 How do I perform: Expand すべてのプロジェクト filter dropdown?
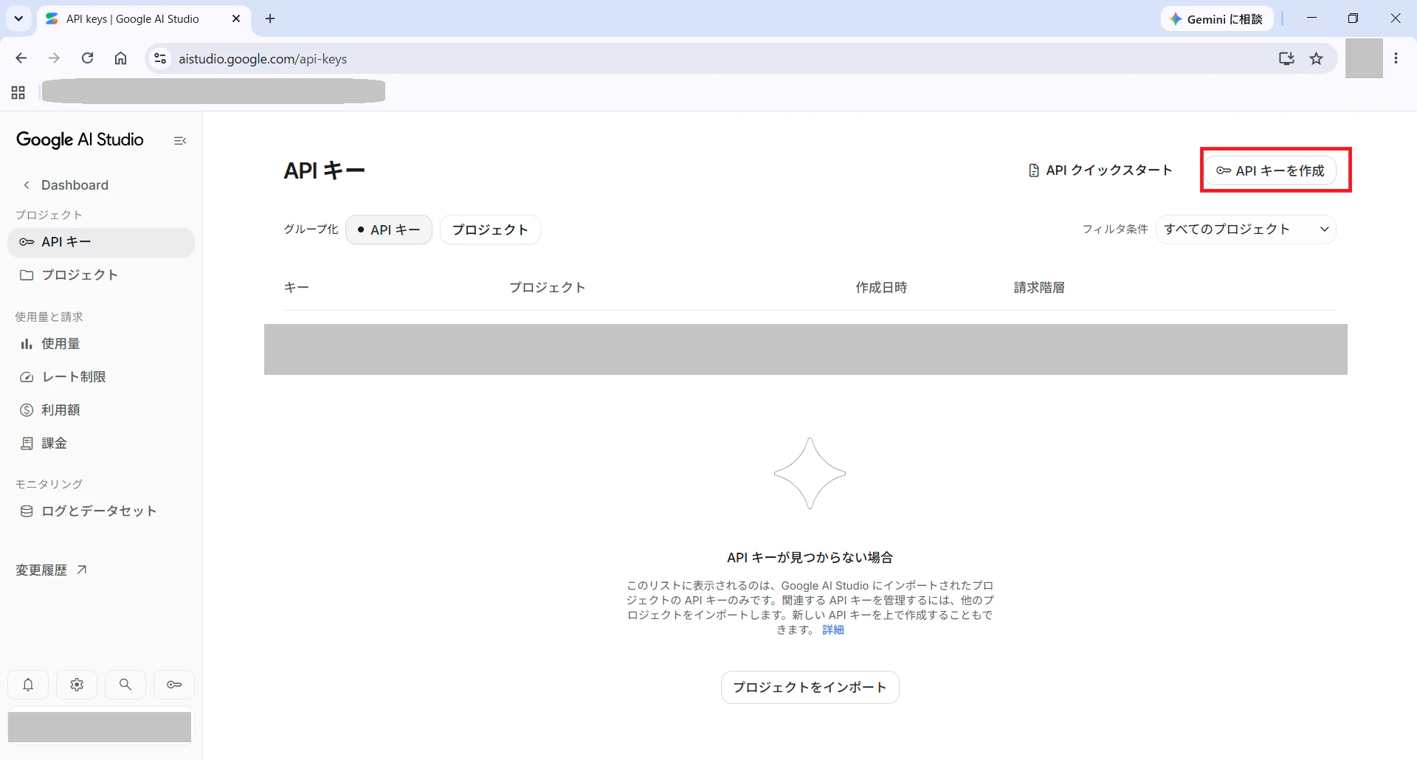(1246, 229)
